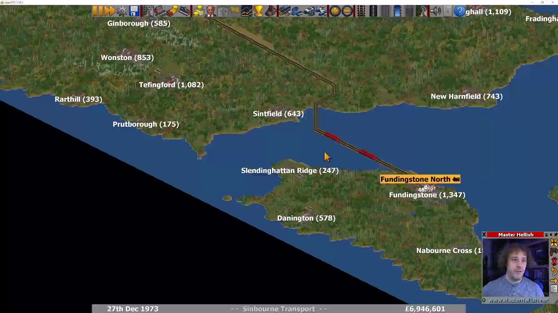
Task: Open the story book icon
Action: point(223,11)
